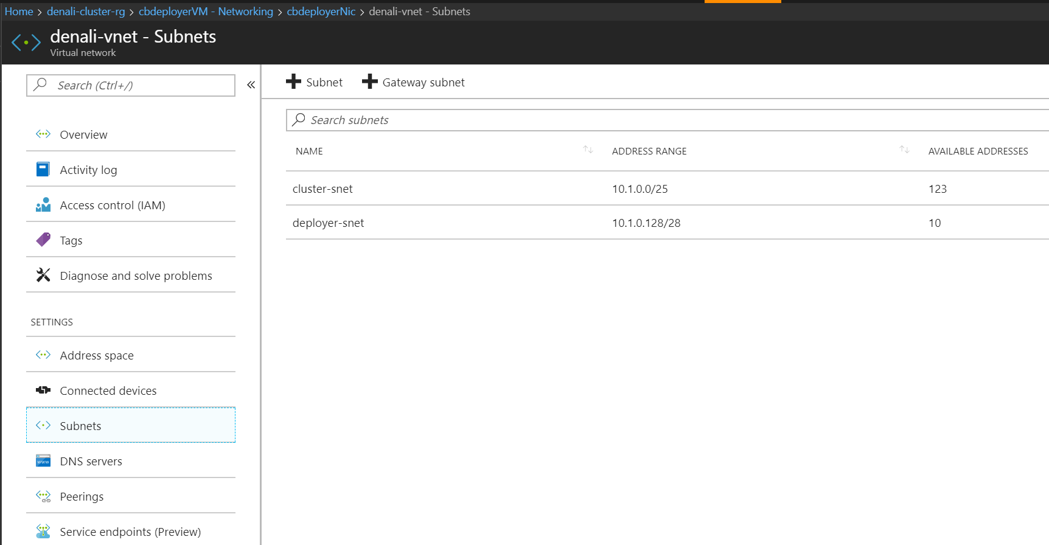Click the magnifier icon in sidebar search
This screenshot has height=545, width=1049.
click(x=41, y=85)
